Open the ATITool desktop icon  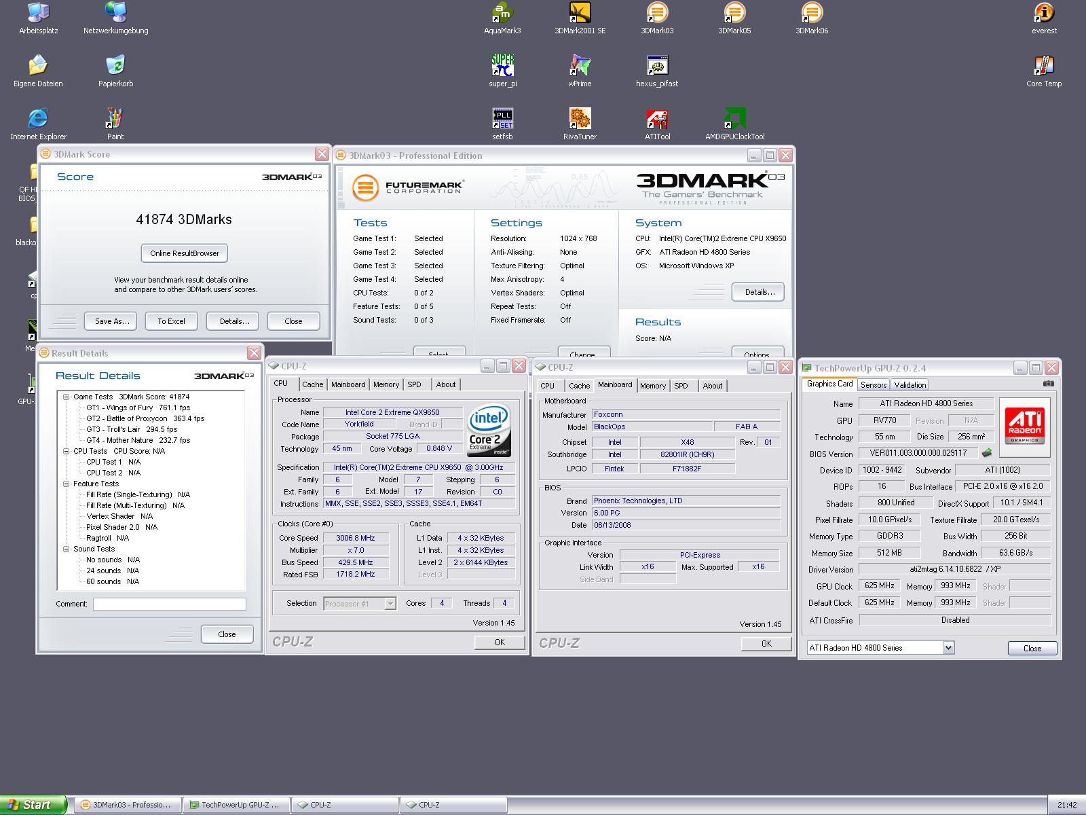point(657,124)
